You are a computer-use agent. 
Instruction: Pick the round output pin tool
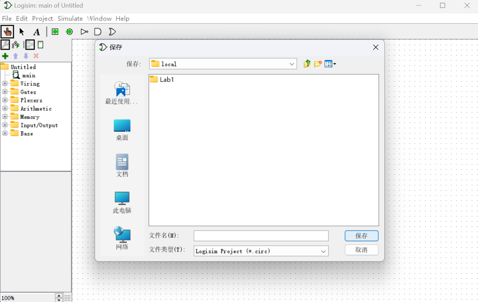point(70,32)
